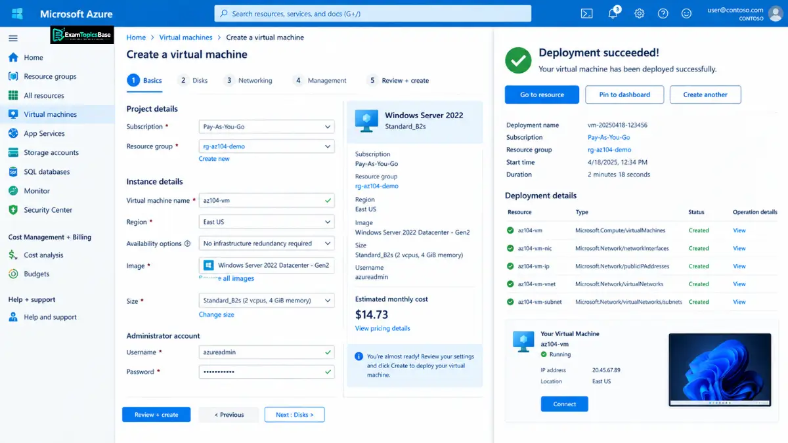Open Cloud Shell icon in top bar

[587, 13]
